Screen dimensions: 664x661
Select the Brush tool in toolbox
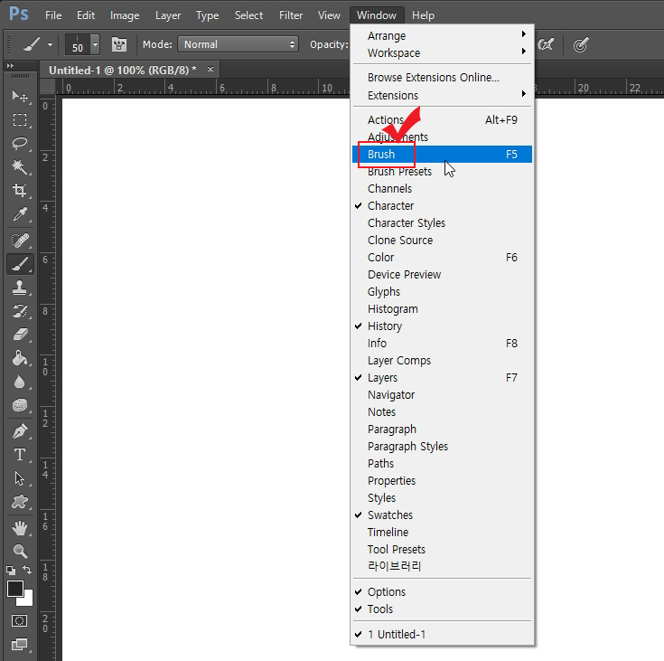[x=20, y=264]
